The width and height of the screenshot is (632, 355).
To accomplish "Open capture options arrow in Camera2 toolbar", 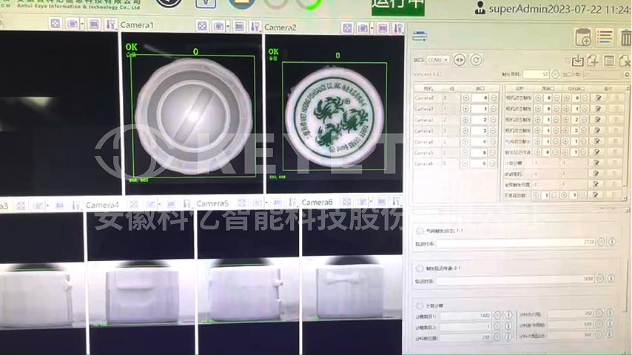I will [372, 28].
